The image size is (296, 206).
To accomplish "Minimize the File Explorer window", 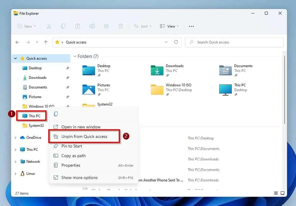I will pos(253,13).
